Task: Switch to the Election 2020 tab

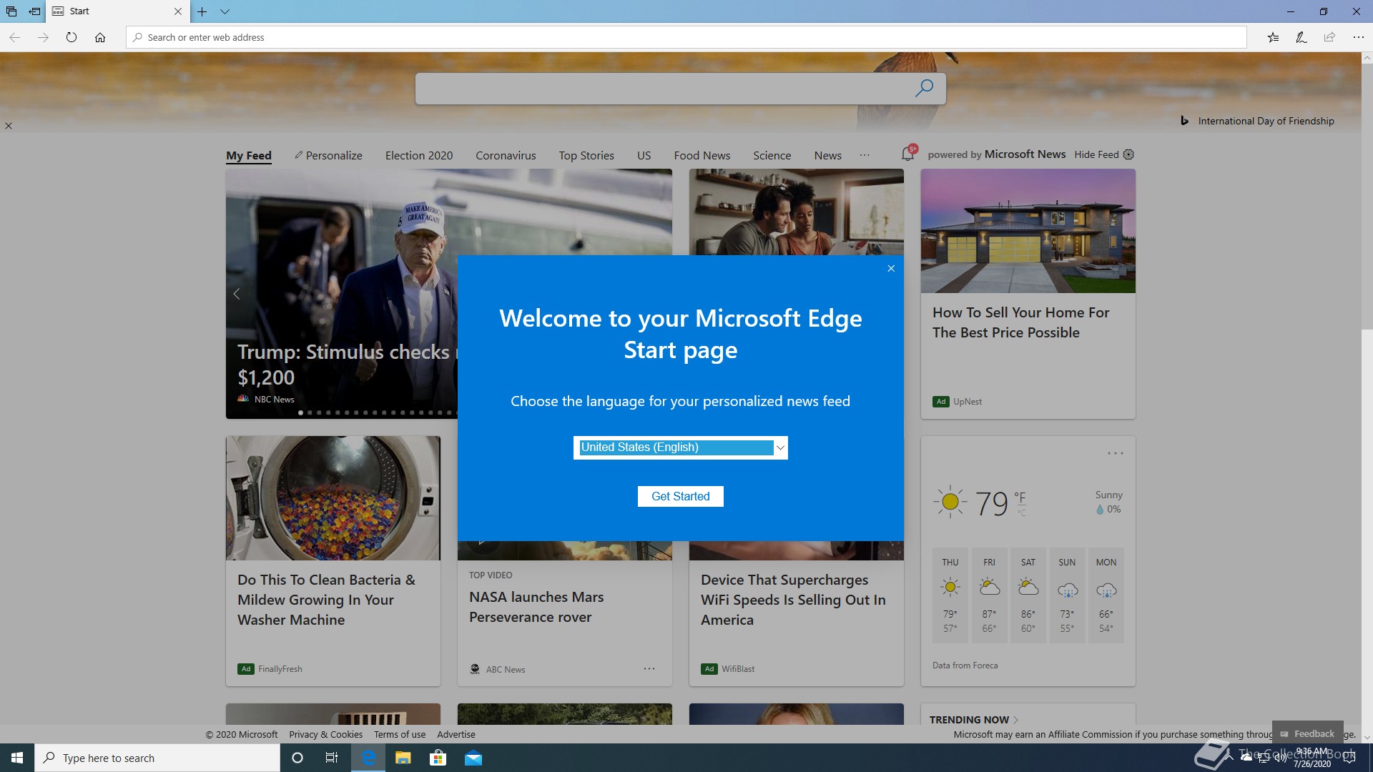Action: pos(419,155)
